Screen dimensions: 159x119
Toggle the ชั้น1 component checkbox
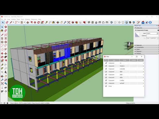pyautogui.click(x=106, y=72)
